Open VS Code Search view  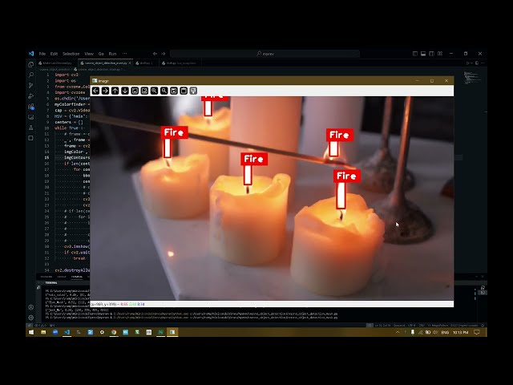(31, 75)
